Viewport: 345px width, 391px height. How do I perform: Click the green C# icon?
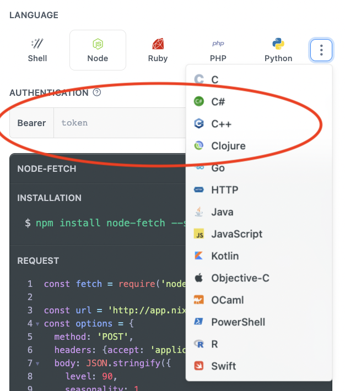pyautogui.click(x=199, y=101)
